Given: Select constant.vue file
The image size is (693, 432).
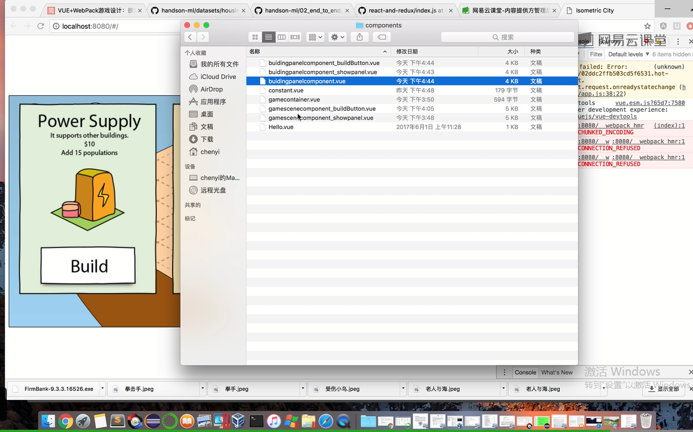Looking at the screenshot, I should [x=412, y=90].
